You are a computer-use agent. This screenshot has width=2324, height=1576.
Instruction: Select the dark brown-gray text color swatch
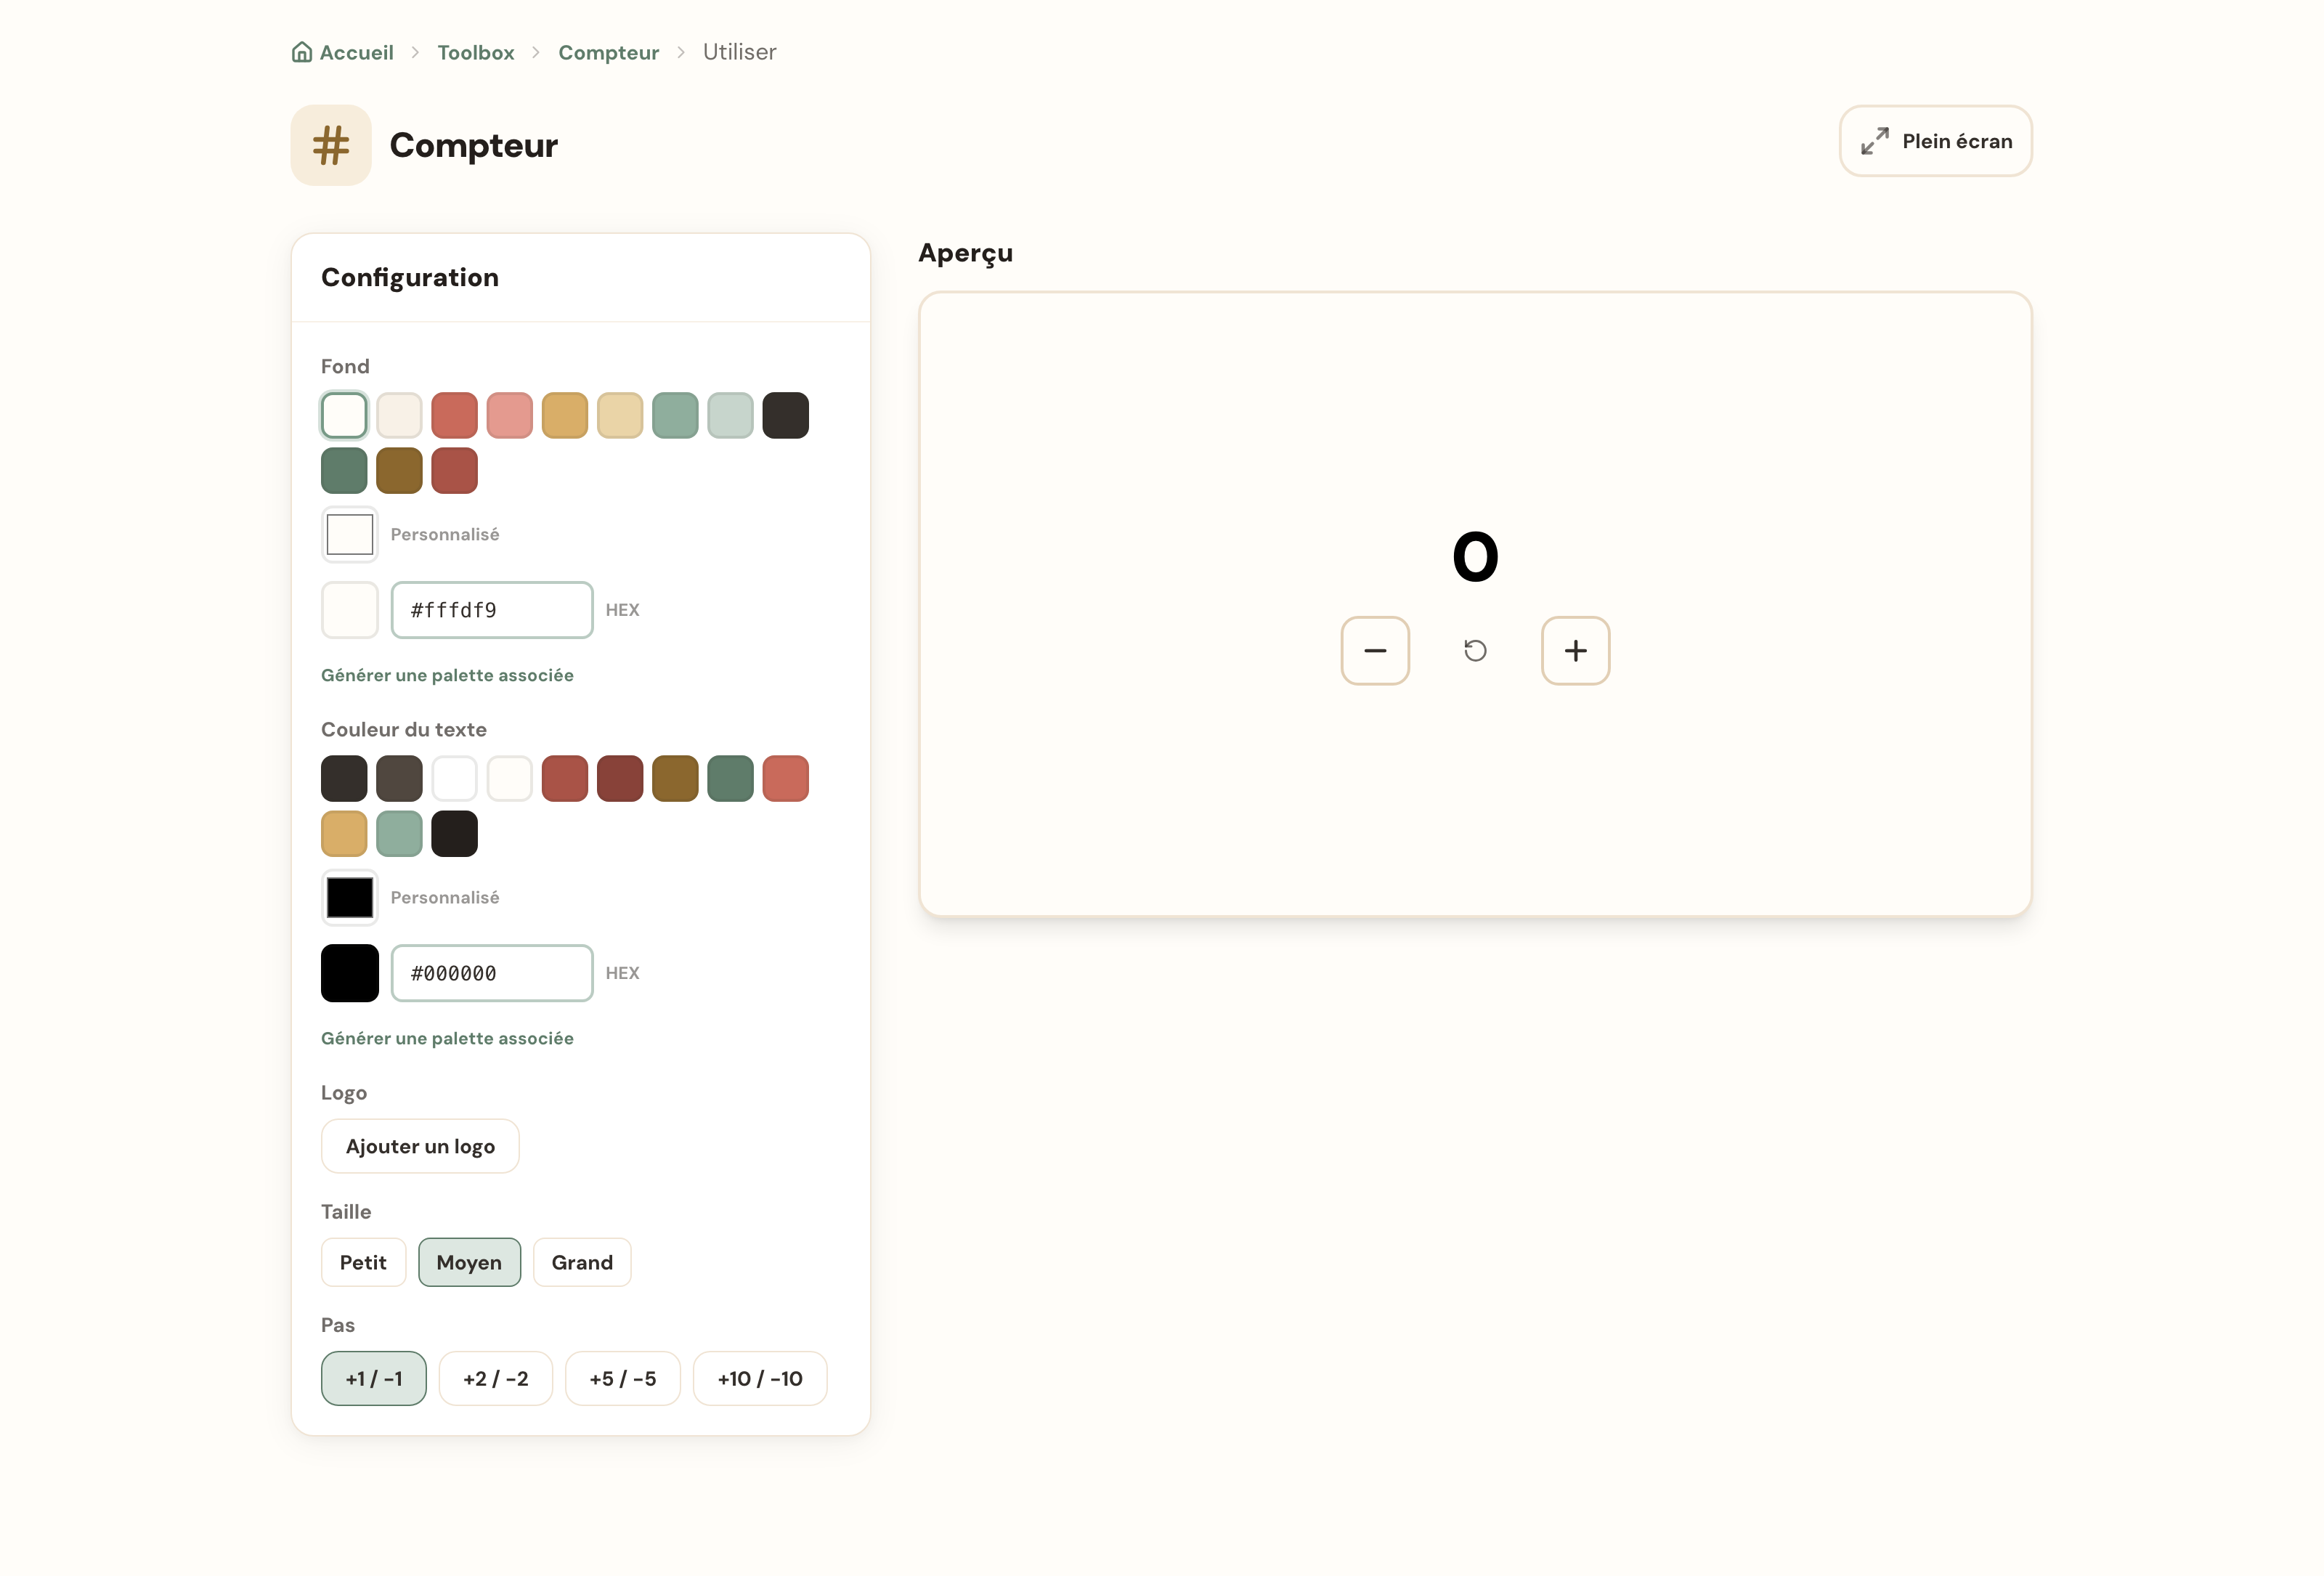pyautogui.click(x=399, y=778)
